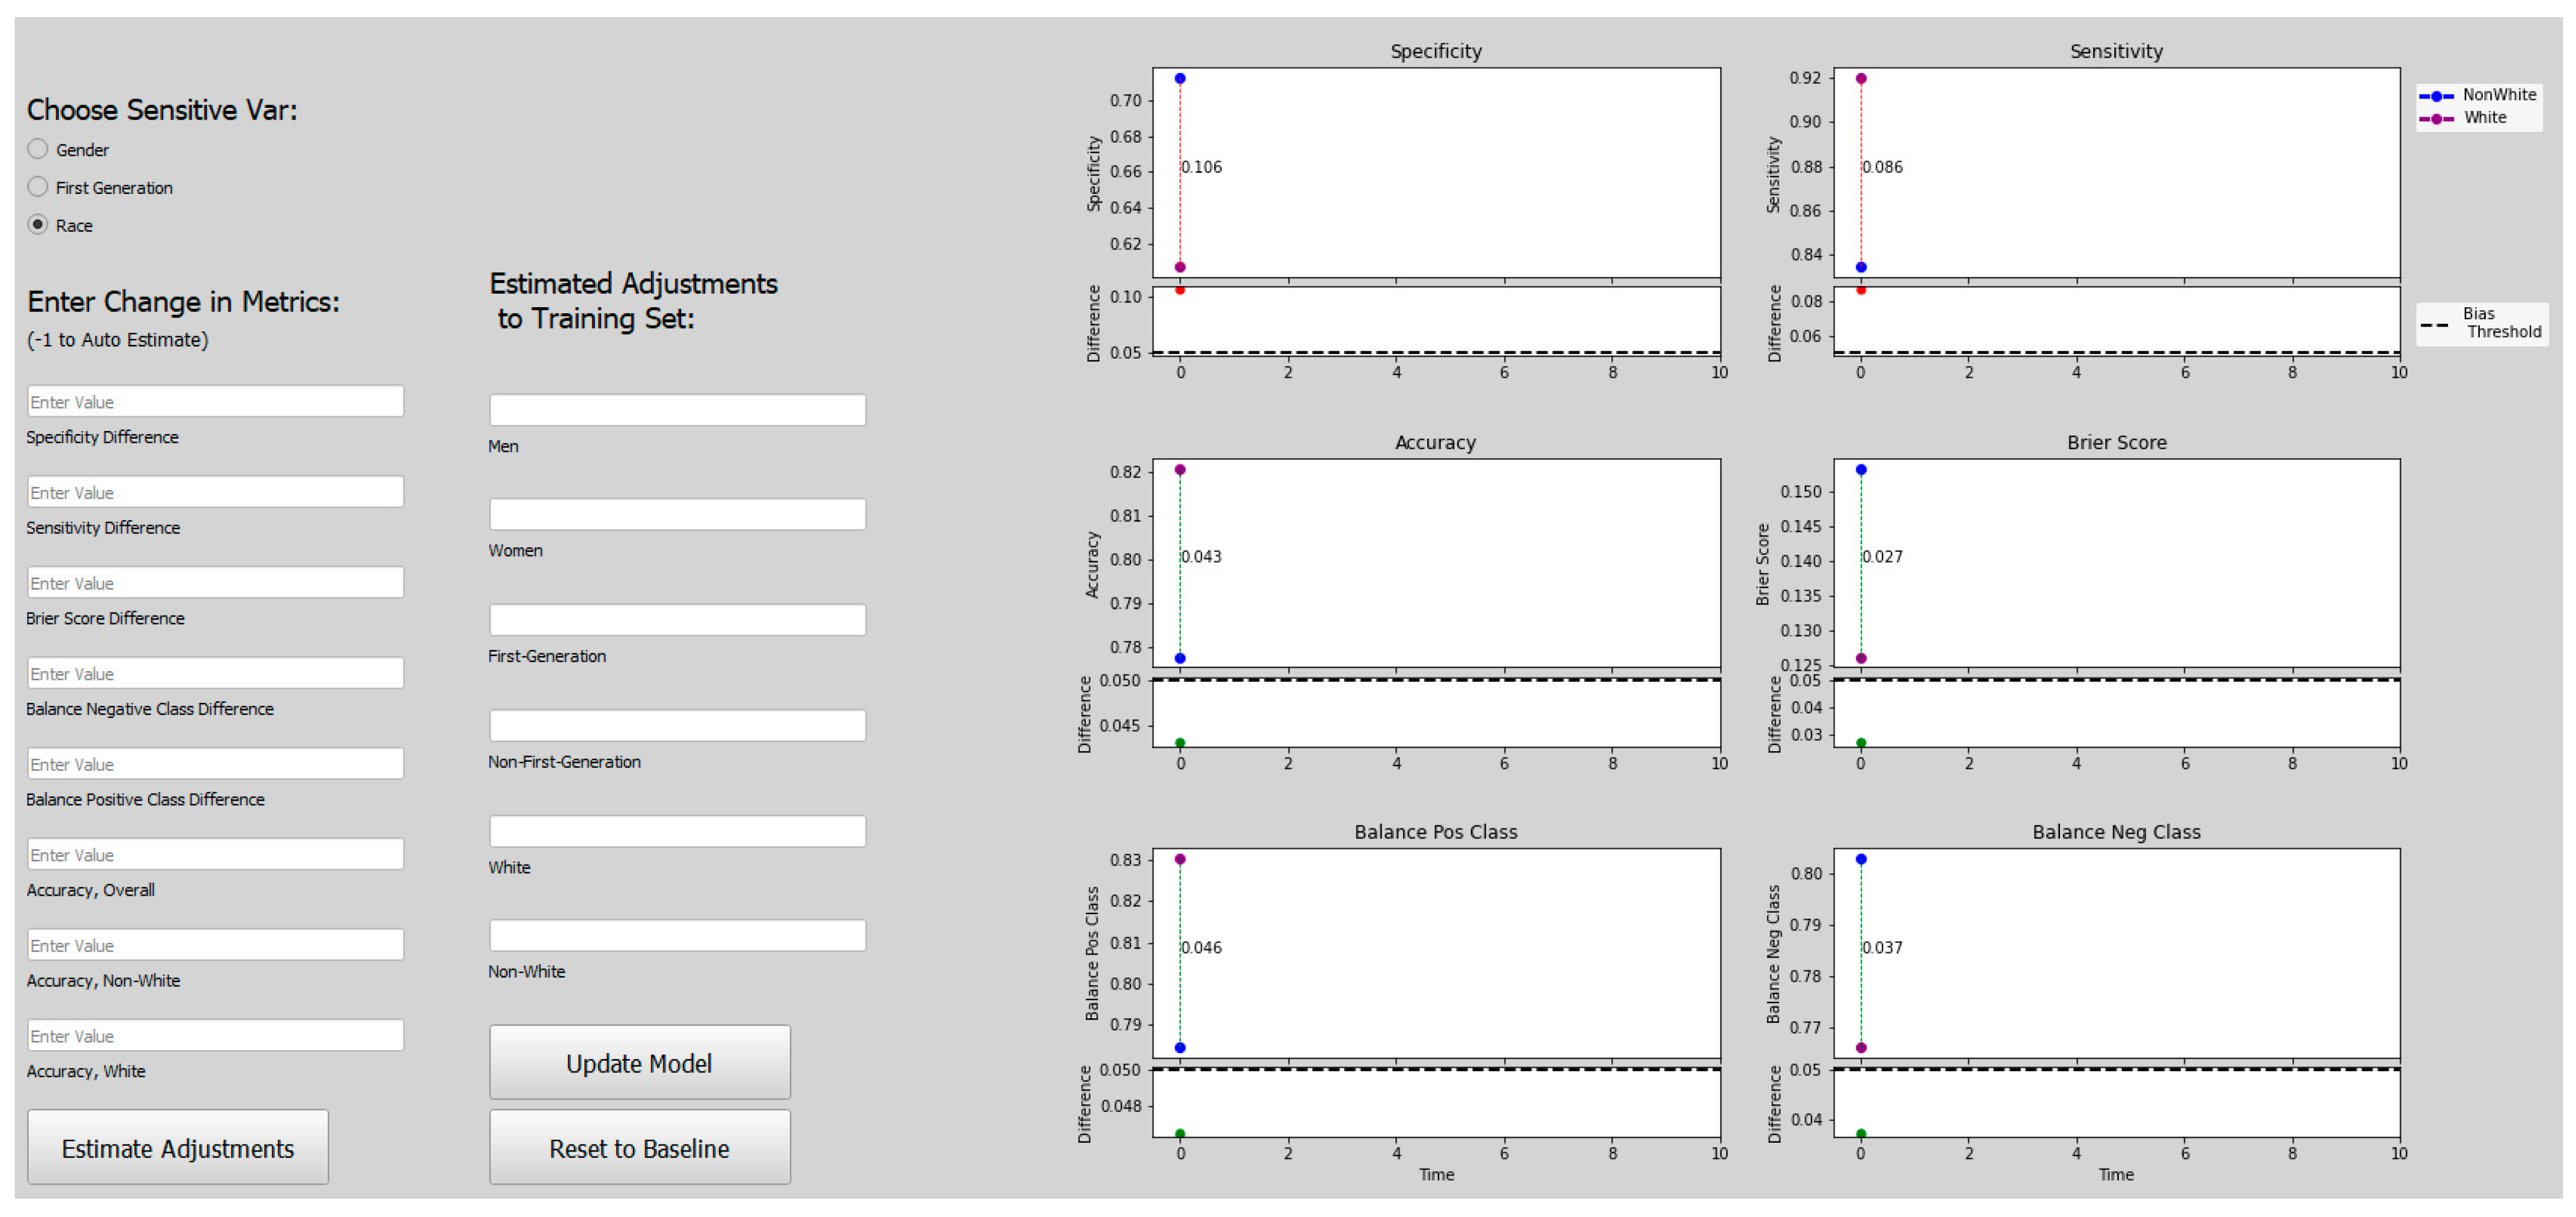This screenshot has width=2576, height=1217.
Task: Click the red Specificity difference point
Action: coord(1180,290)
